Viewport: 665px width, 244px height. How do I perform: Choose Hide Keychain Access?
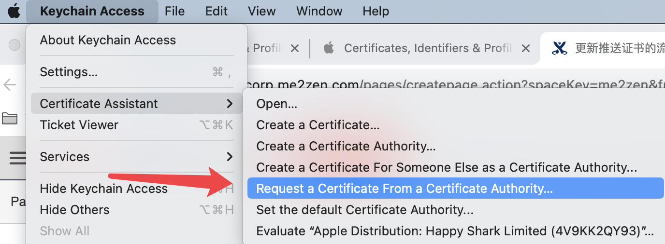(103, 189)
